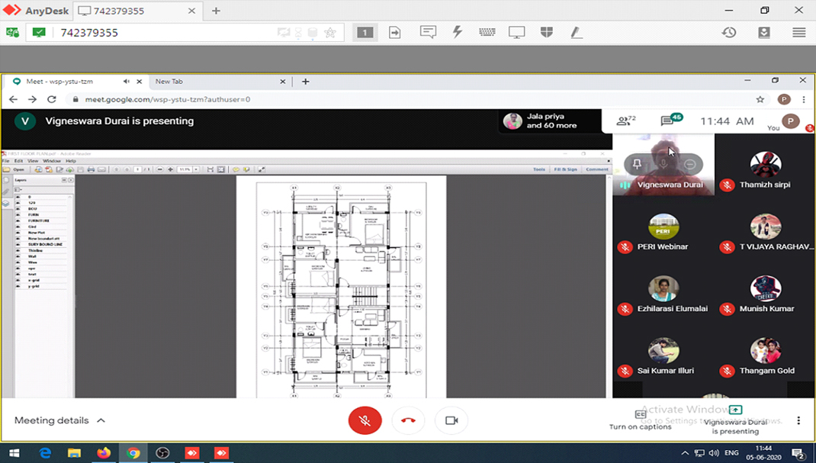Open AnyDesk session history clock icon
Image resolution: width=816 pixels, height=463 pixels.
click(729, 32)
